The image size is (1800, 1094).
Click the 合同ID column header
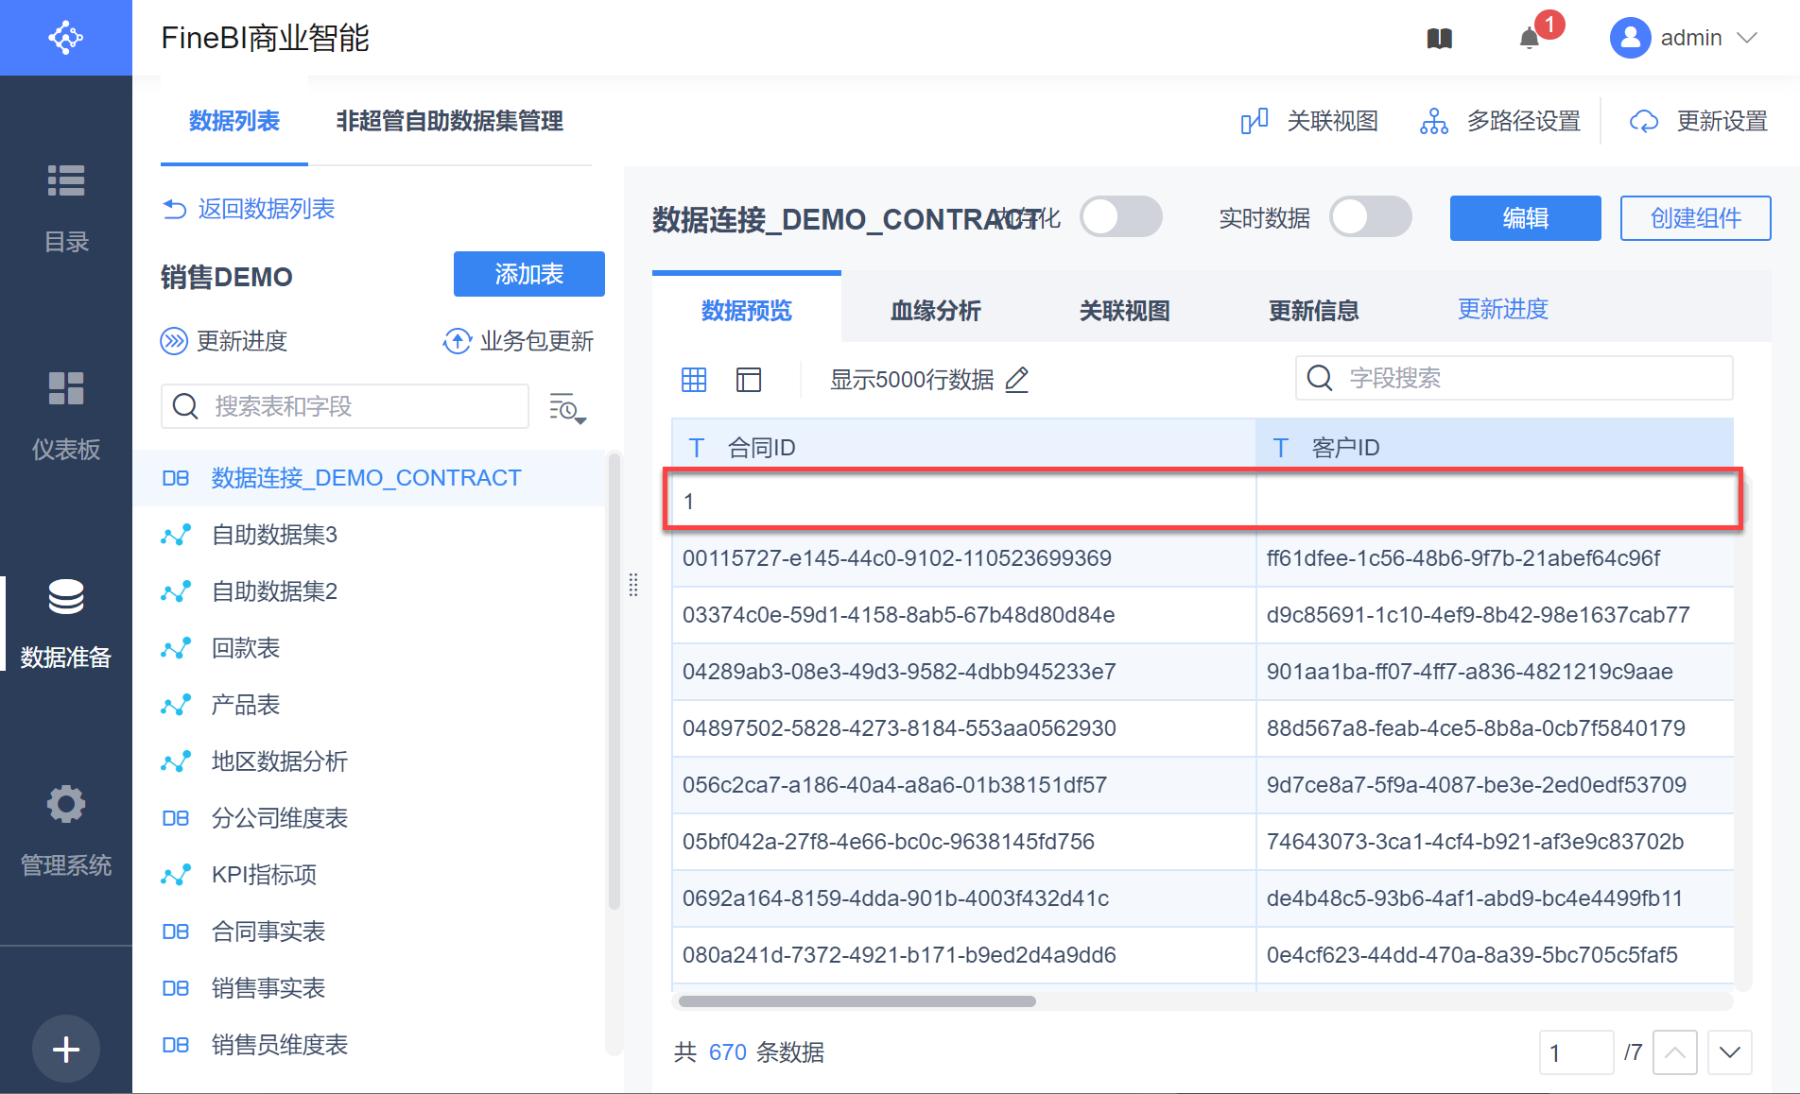(964, 447)
